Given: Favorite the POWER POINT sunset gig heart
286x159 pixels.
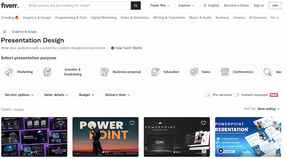Looking at the screenshot, I should click(132, 123).
